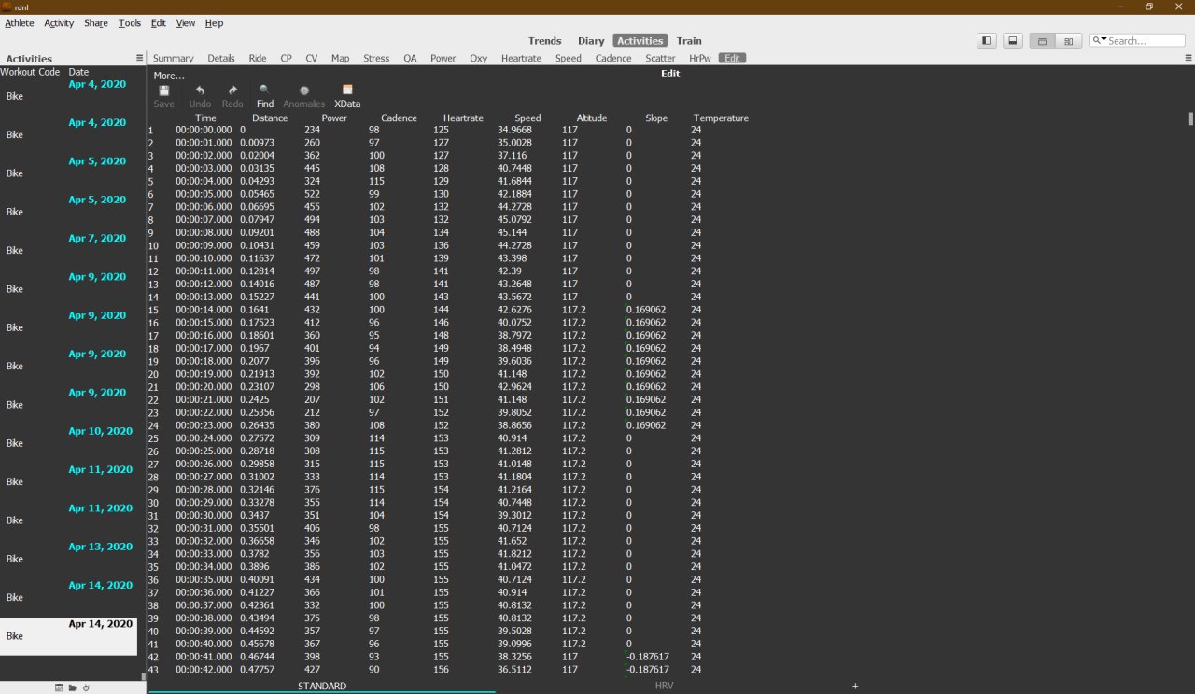Select the distance cell 0.00973
The image size is (1195, 694).
(x=257, y=143)
